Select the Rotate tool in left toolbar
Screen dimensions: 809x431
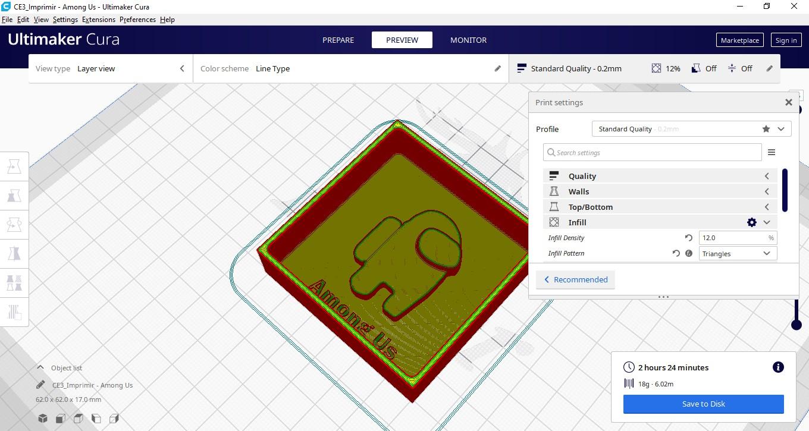[14, 224]
